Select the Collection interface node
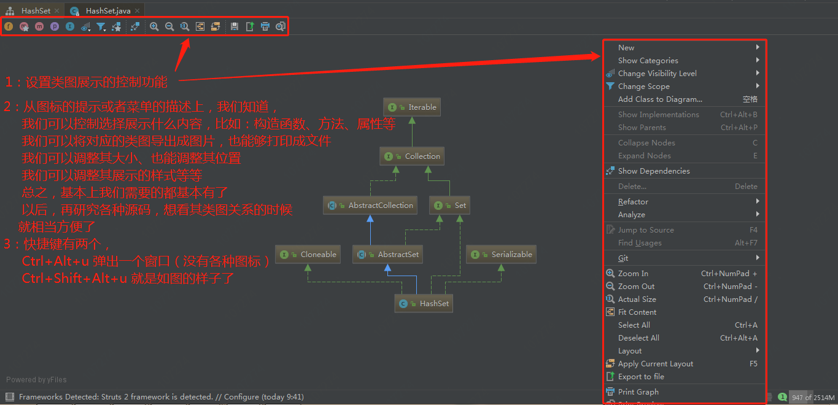The image size is (838, 405). [x=412, y=156]
